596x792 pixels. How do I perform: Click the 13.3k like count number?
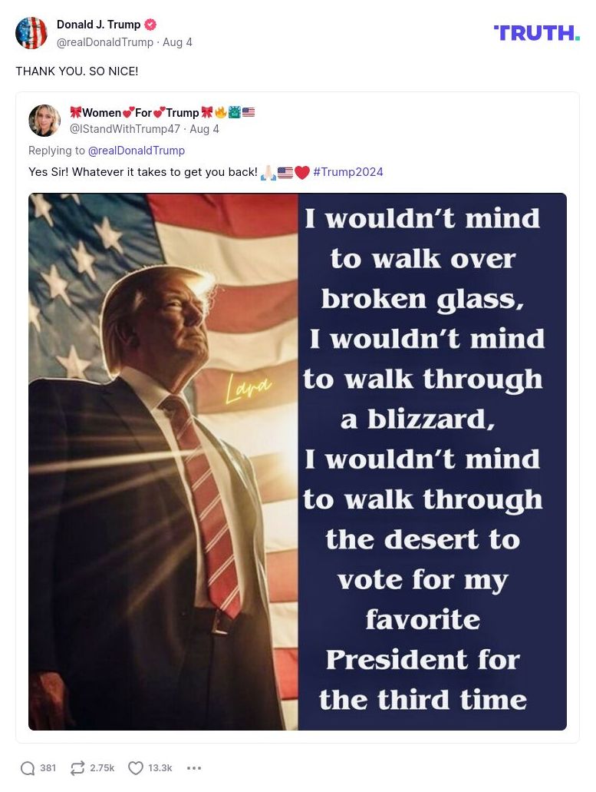pyautogui.click(x=160, y=767)
